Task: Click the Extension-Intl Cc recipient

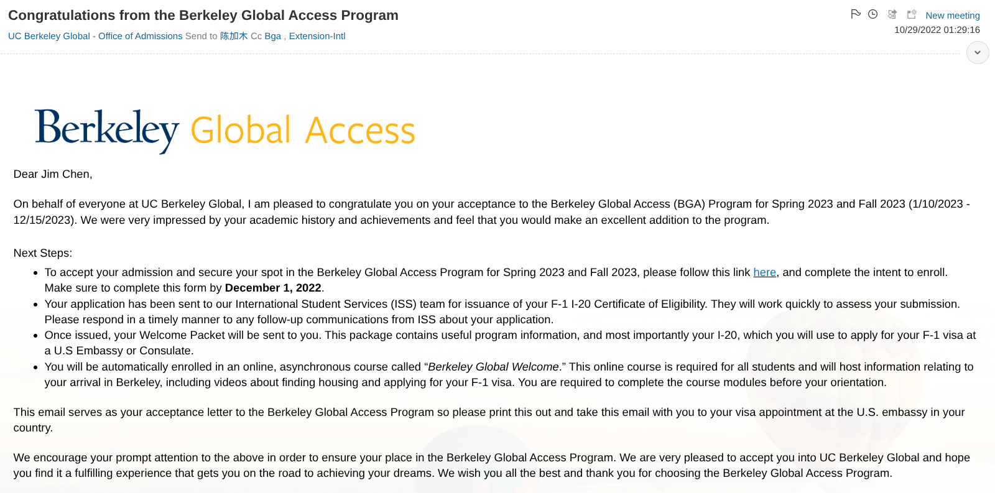Action: [317, 36]
